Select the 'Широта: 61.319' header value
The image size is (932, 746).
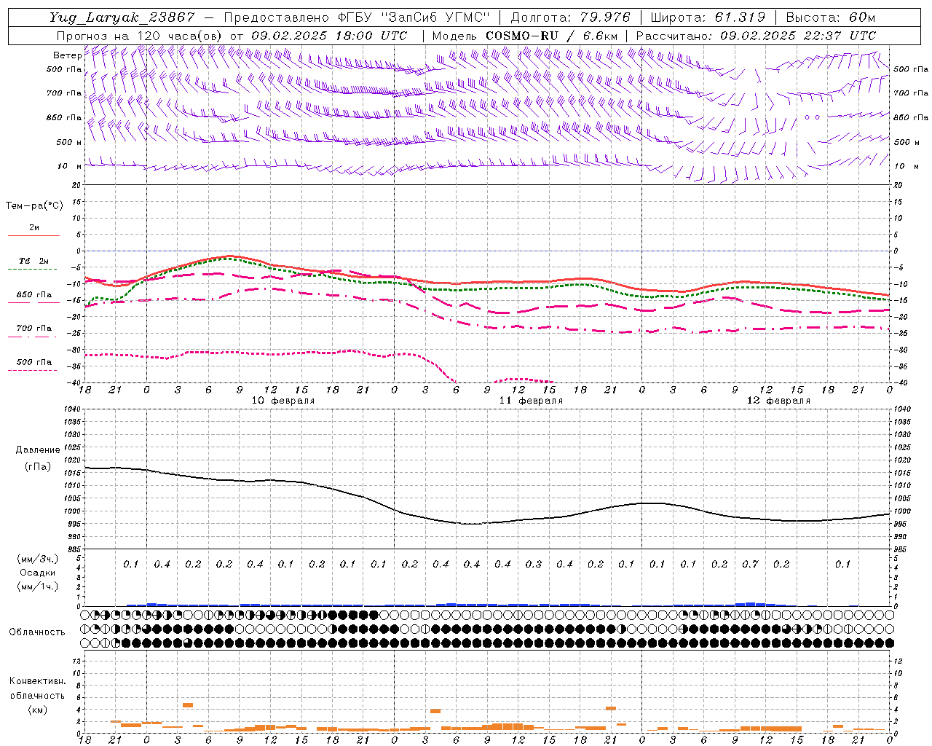pos(708,17)
